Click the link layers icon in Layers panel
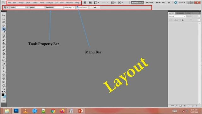 point(173,106)
